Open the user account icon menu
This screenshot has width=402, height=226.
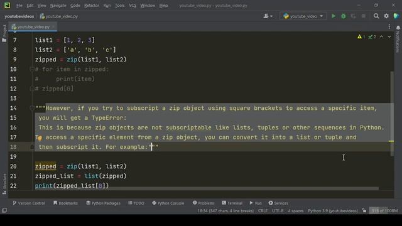pyautogui.click(x=268, y=16)
